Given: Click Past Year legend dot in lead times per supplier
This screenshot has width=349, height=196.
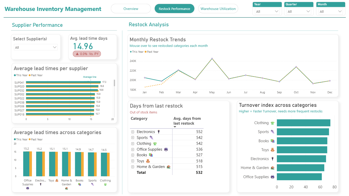Looking at the screenshot, I should click(30, 75).
